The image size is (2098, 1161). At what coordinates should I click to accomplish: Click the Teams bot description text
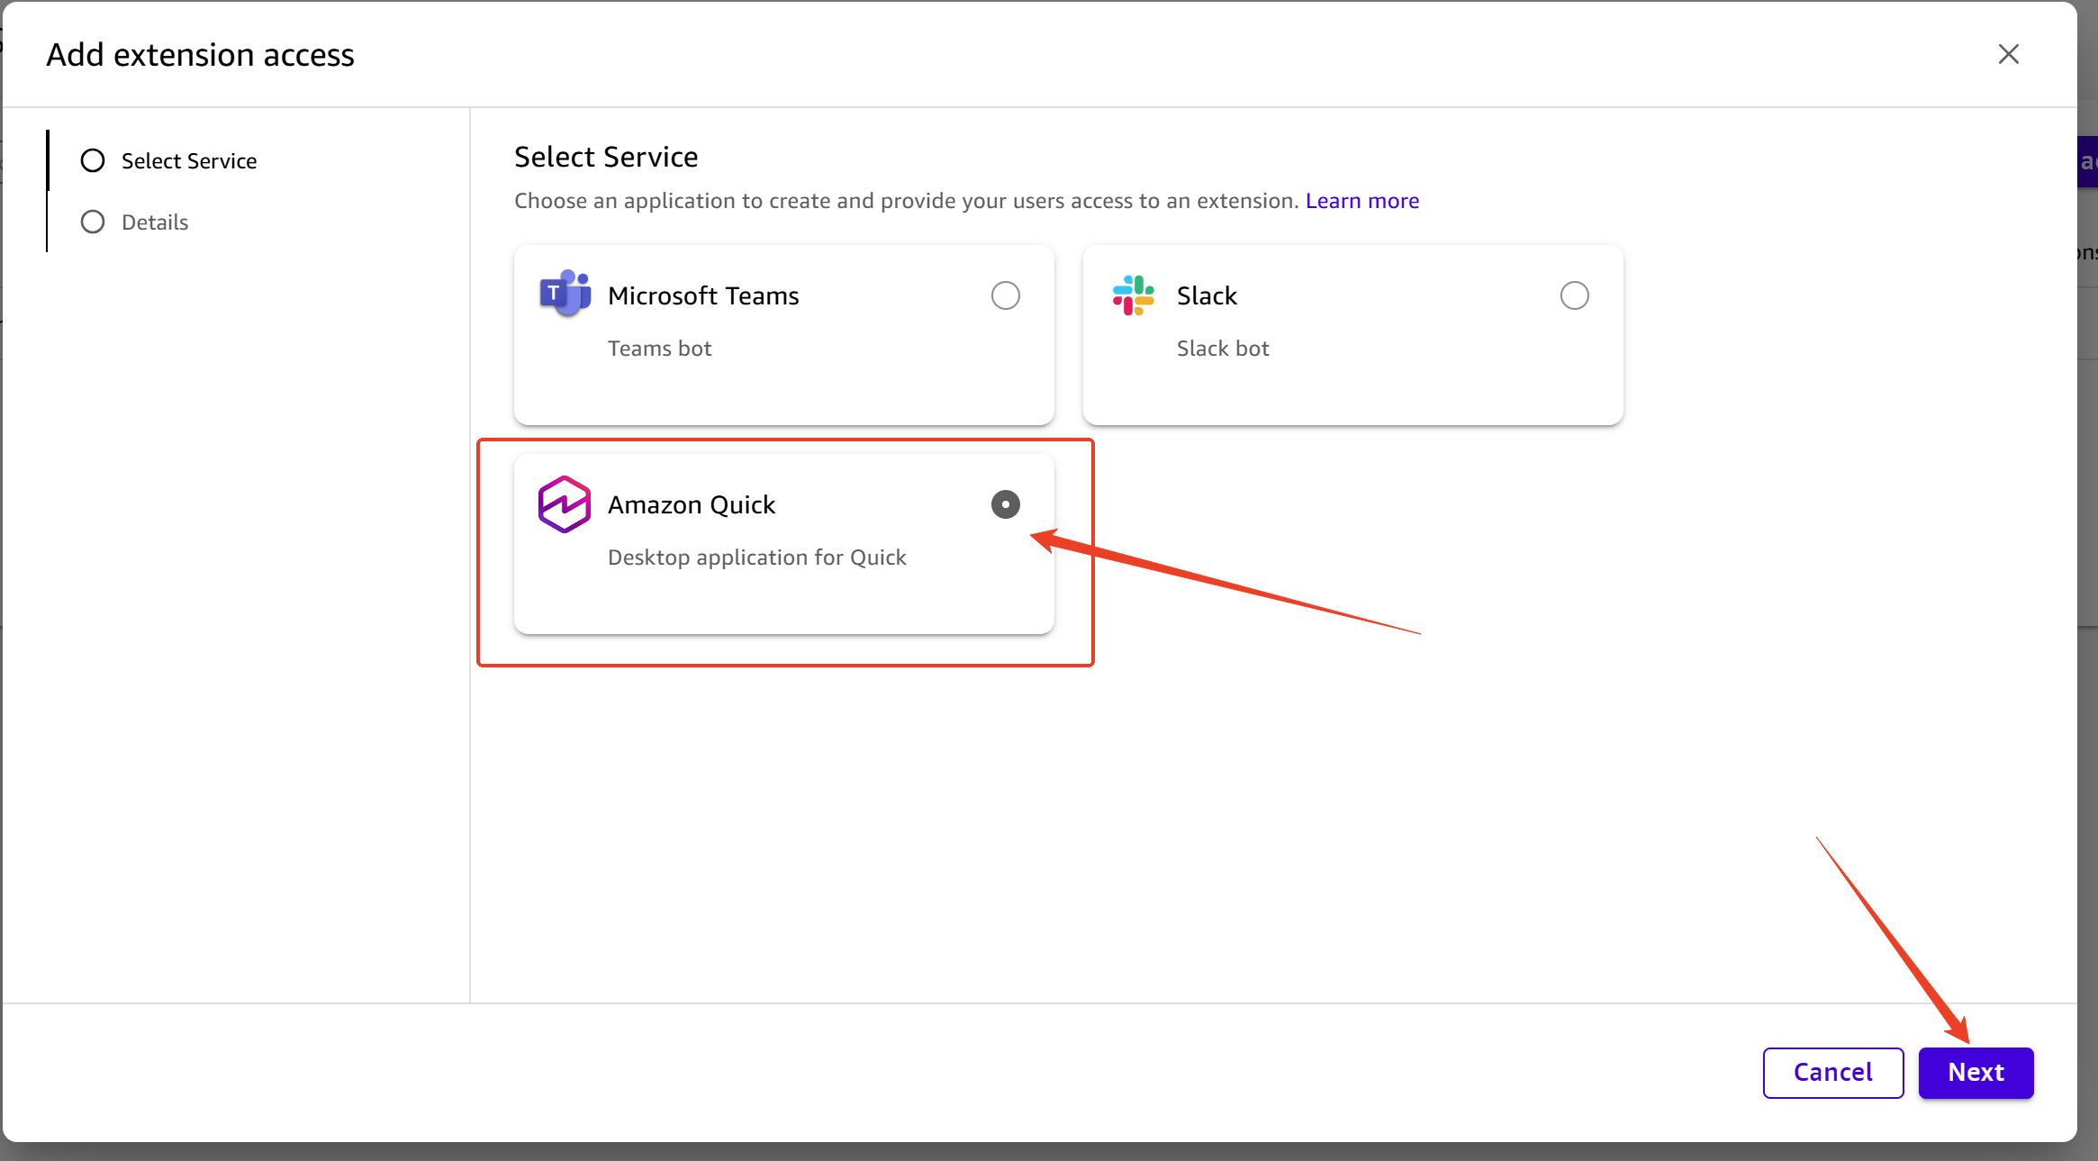(659, 349)
